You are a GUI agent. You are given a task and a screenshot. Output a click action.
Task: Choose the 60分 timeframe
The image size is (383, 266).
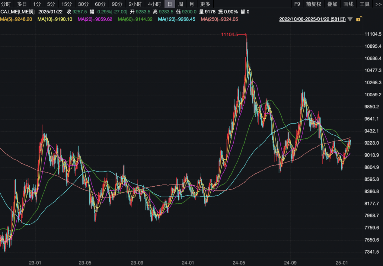[x=100, y=4]
